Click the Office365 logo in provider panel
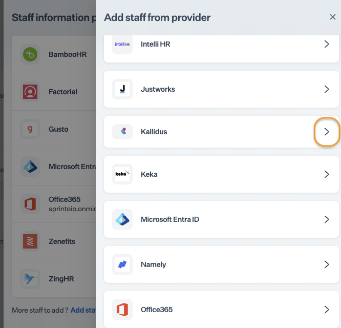 122,309
